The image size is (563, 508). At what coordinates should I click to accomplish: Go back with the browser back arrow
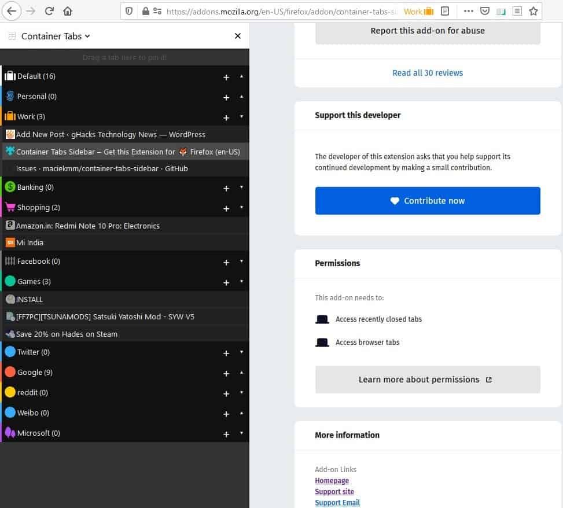tap(12, 11)
